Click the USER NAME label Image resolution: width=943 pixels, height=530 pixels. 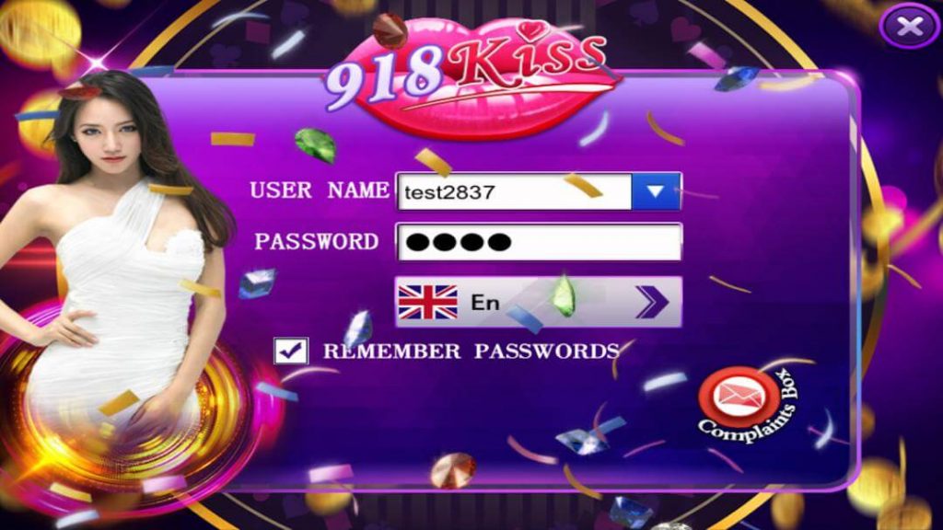point(320,190)
